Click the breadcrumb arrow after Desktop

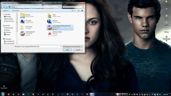pyautogui.click(x=17, y=7)
